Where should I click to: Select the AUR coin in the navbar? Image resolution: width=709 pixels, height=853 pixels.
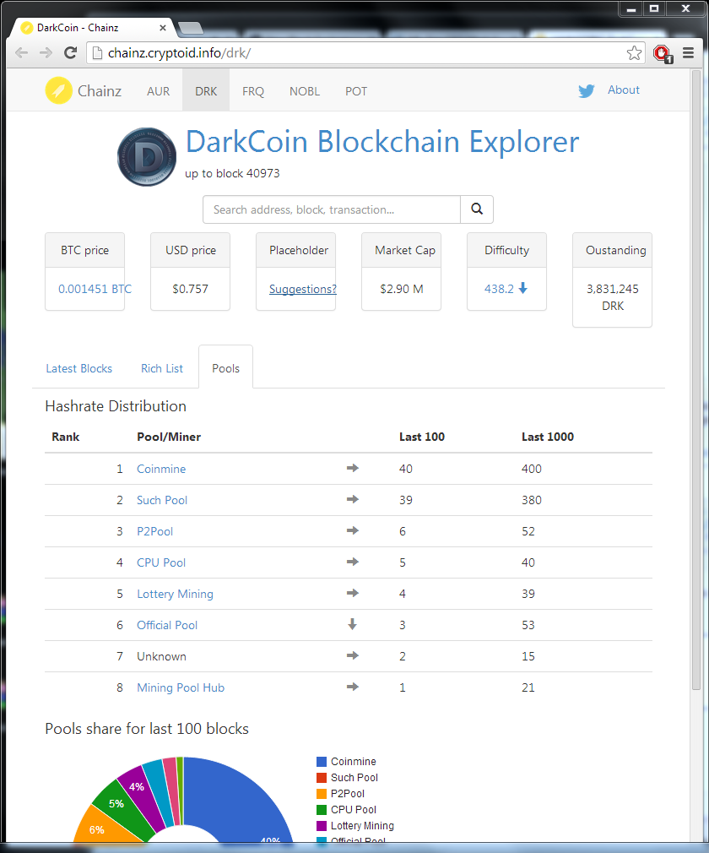[158, 91]
